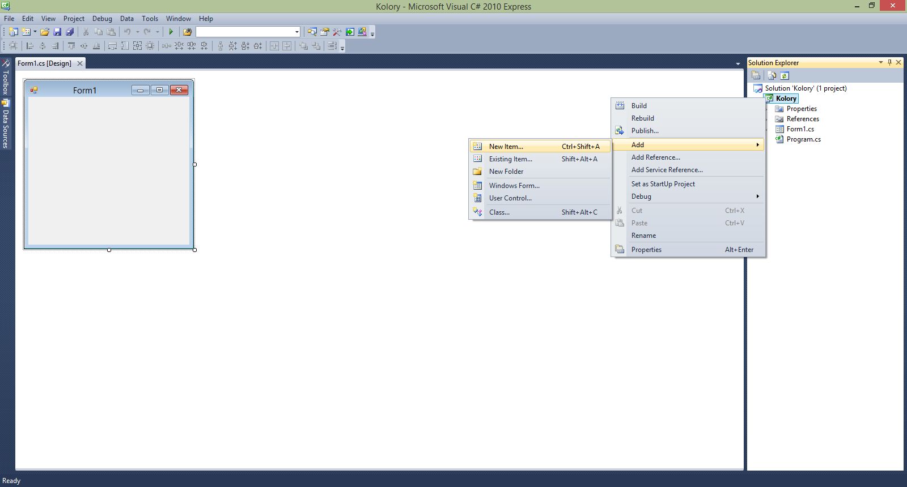907x487 pixels.
Task: Select Build in the context menu
Action: [688, 106]
